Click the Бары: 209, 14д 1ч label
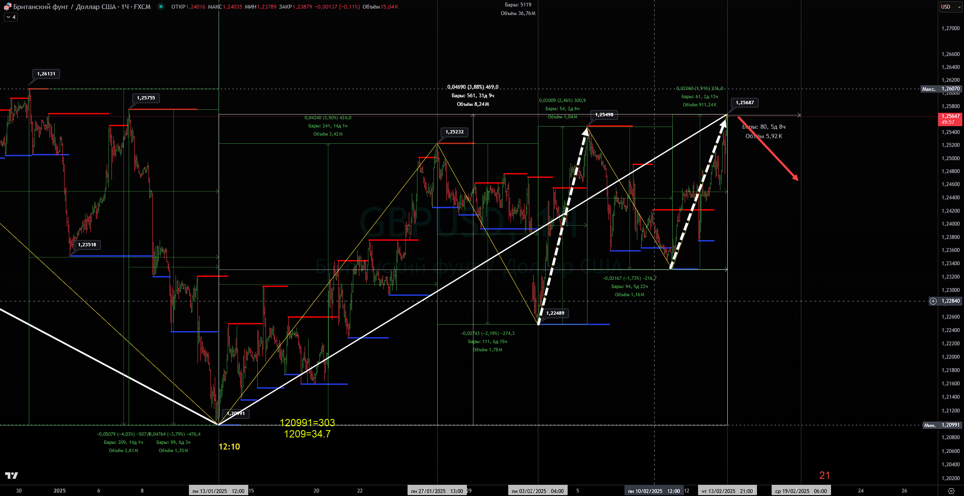This screenshot has width=964, height=496. click(x=124, y=442)
